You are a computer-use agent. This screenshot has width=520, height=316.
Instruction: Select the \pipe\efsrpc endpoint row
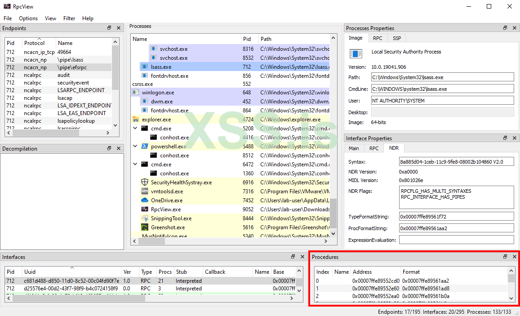click(x=58, y=67)
